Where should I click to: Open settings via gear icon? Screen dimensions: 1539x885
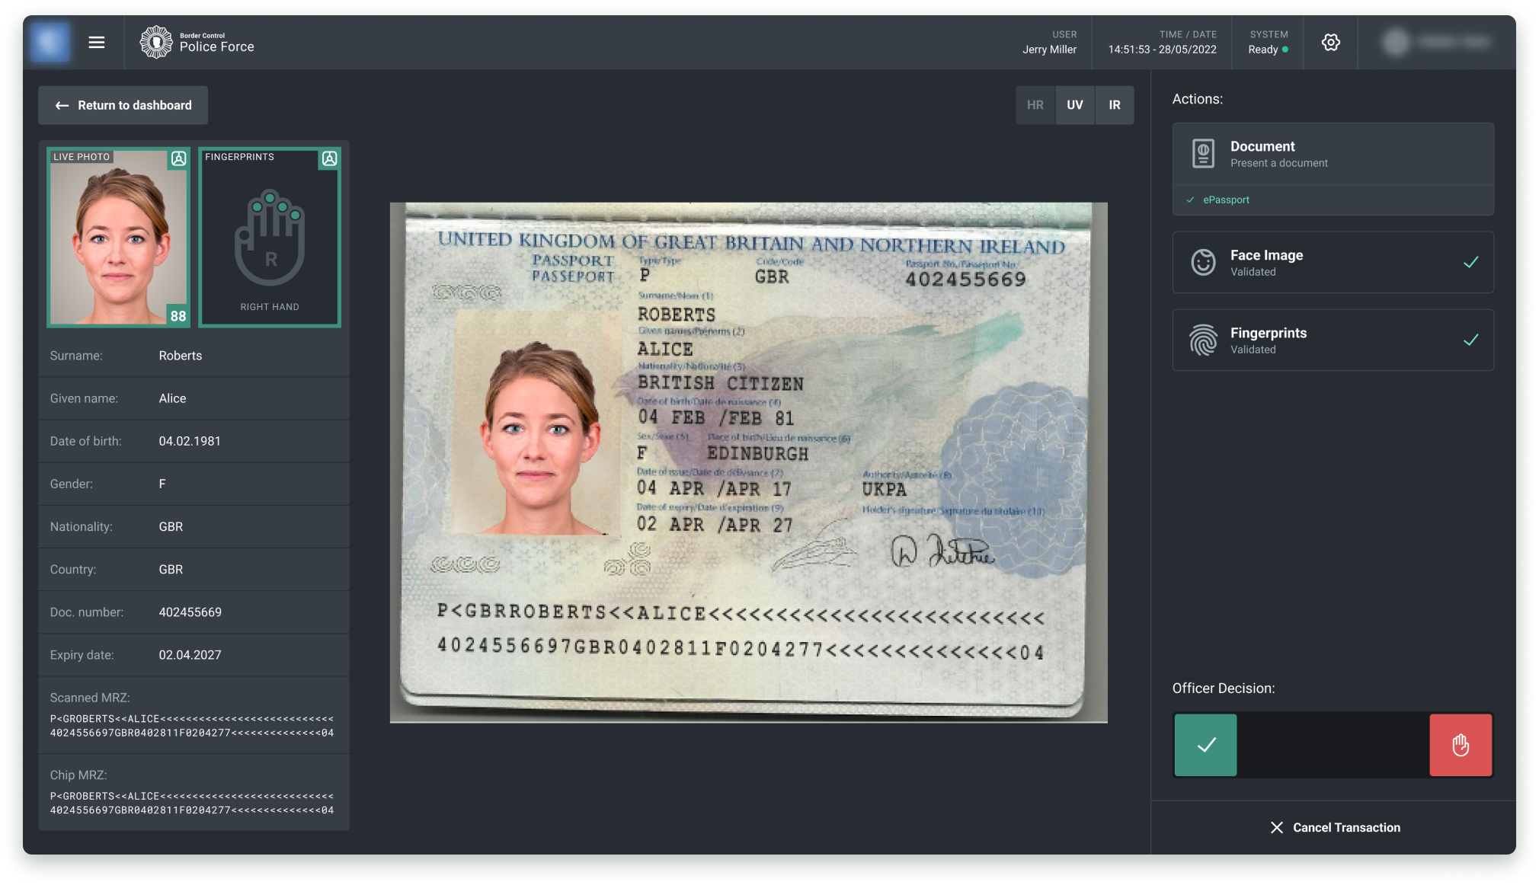1330,43
